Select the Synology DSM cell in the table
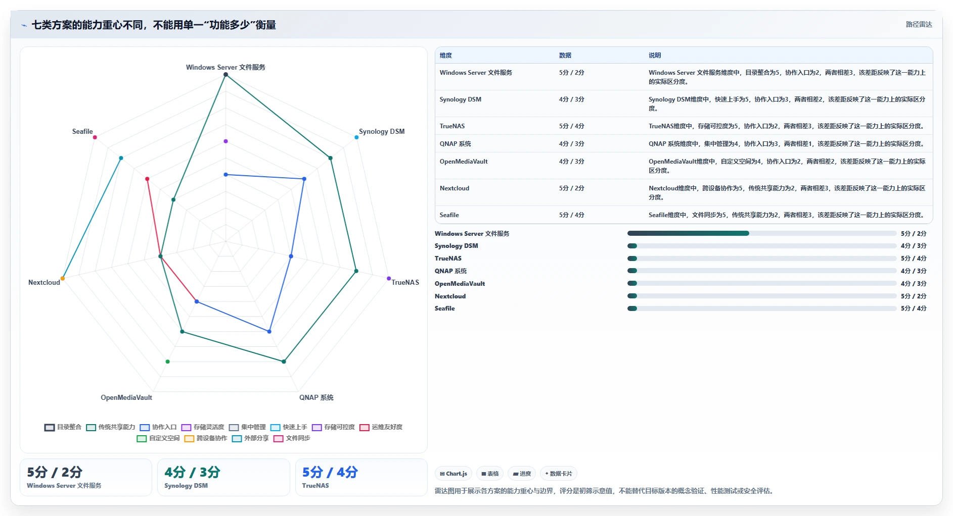 click(x=460, y=99)
